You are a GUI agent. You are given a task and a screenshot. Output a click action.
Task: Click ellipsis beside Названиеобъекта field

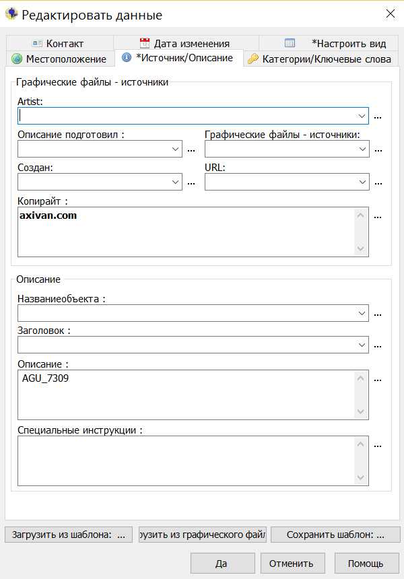pyautogui.click(x=378, y=314)
